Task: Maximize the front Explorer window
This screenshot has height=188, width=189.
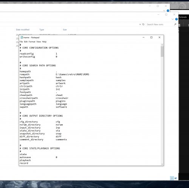Action: click(166, 14)
